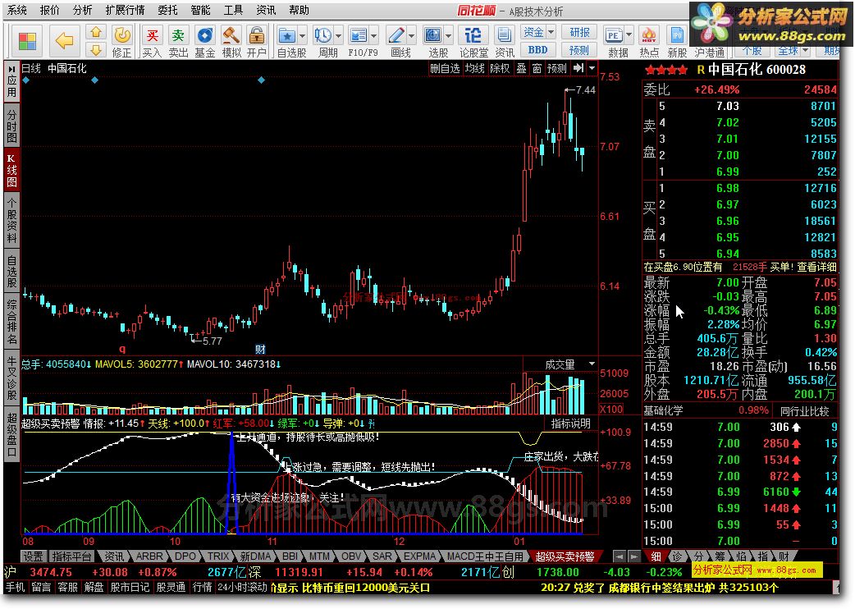
Task: Go back with the yellow left arrow
Action: coord(65,41)
